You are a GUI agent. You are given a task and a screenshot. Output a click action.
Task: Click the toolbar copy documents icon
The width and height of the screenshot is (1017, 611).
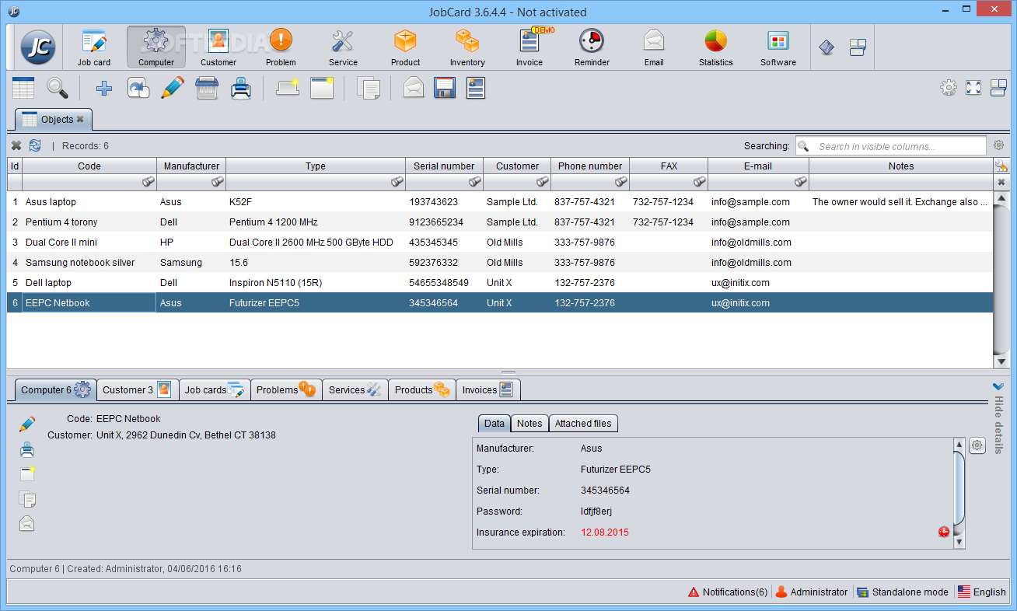[369, 88]
